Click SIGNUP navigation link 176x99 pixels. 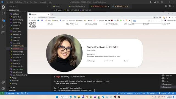coord(166,24)
